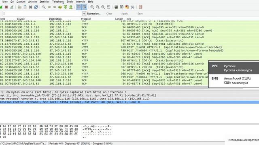259x145 pixels.
Task: Go back in packet history arrow
Action: pos(49,7)
